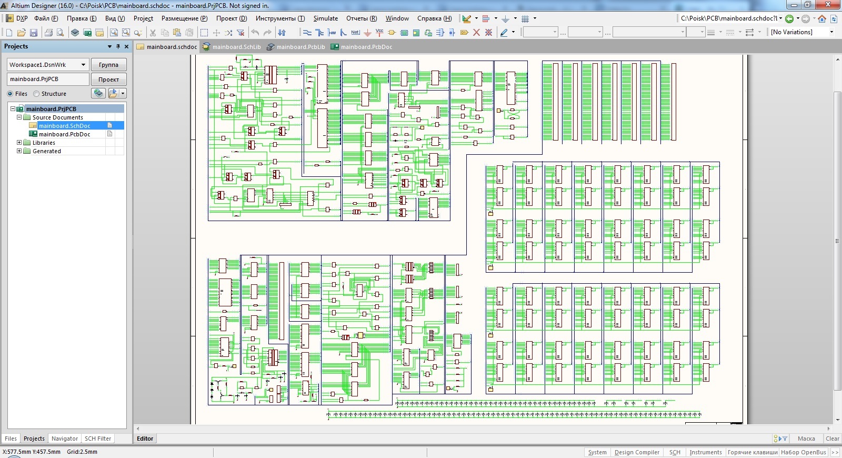Screen dimensions: 842x458
Task: Click the Save document icon
Action: tap(34, 33)
